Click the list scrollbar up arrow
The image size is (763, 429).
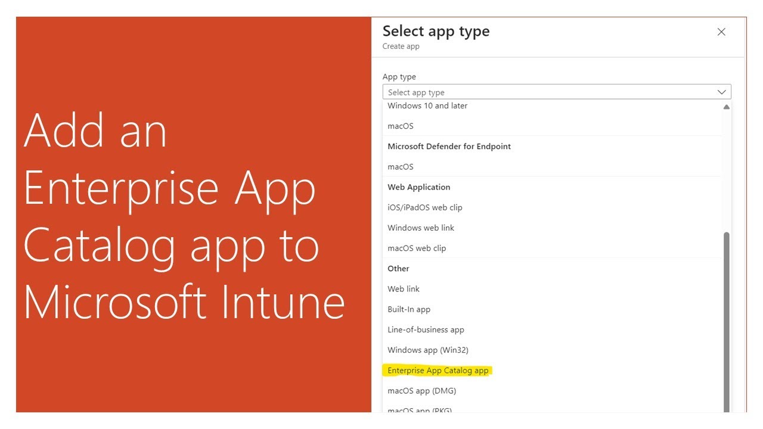(x=726, y=107)
